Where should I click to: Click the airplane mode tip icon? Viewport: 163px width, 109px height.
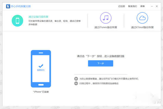point(76,78)
